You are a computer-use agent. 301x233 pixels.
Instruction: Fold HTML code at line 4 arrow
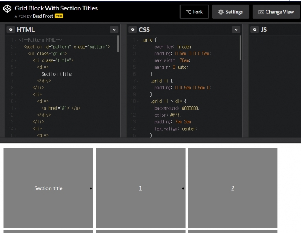(16, 61)
